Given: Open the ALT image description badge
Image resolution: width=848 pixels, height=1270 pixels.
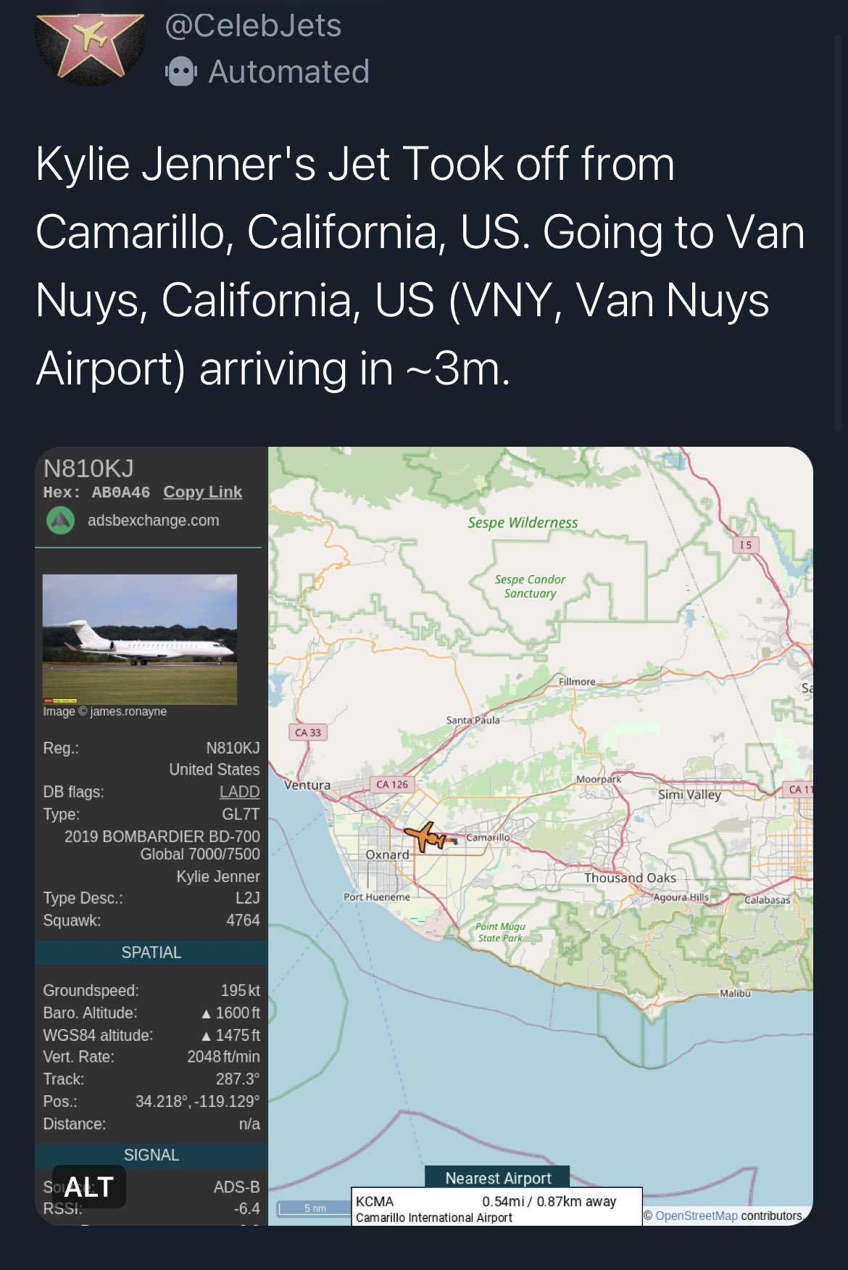Looking at the screenshot, I should click(89, 1187).
